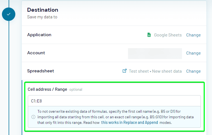This screenshot has width=212, height=135.
Task: Change the selected Spreadsheet
Action: coord(193,71)
